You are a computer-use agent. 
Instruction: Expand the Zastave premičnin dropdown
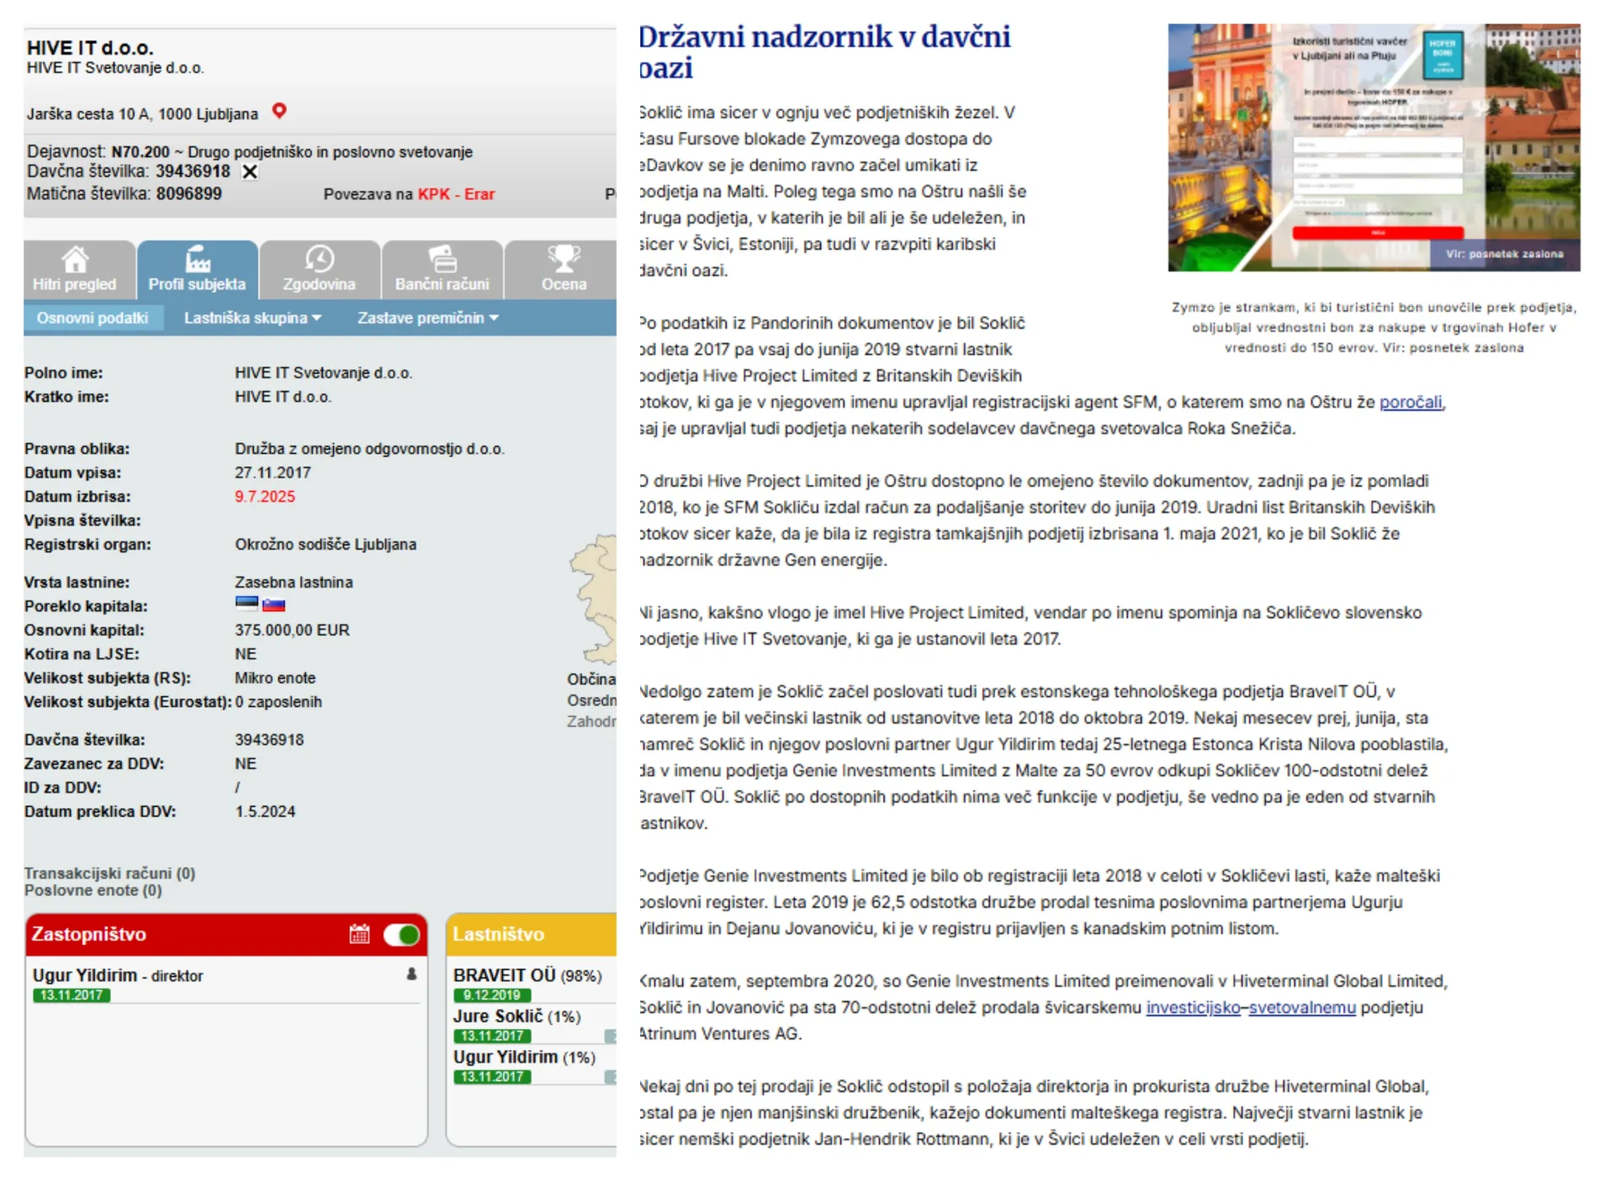pos(427,318)
